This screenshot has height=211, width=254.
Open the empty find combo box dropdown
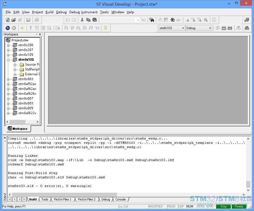(138, 20)
